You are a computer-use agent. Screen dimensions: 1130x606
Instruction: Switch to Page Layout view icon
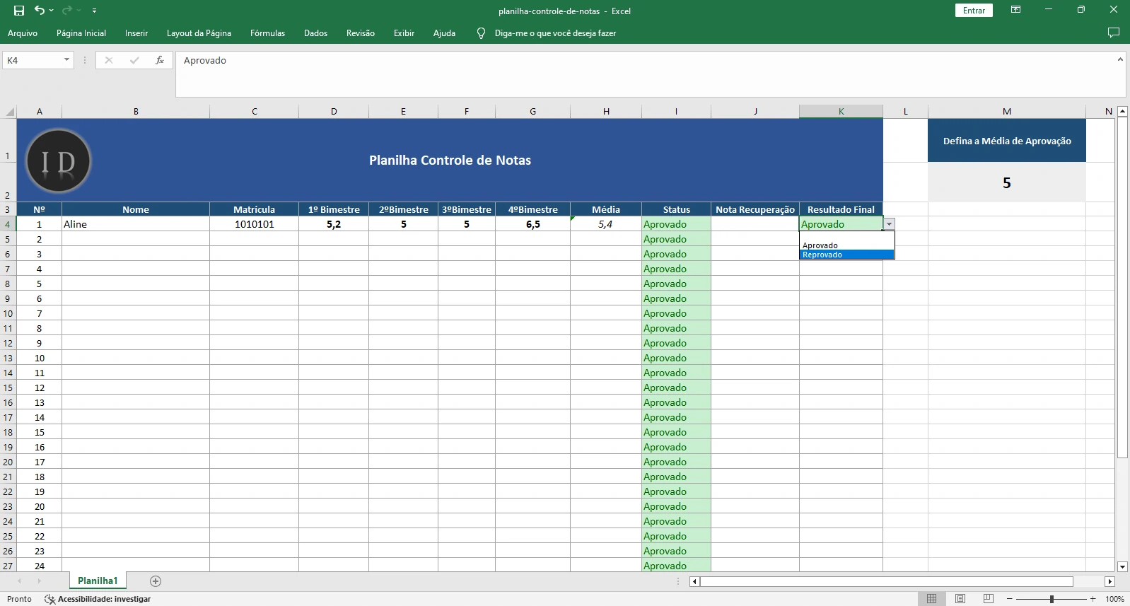[960, 599]
